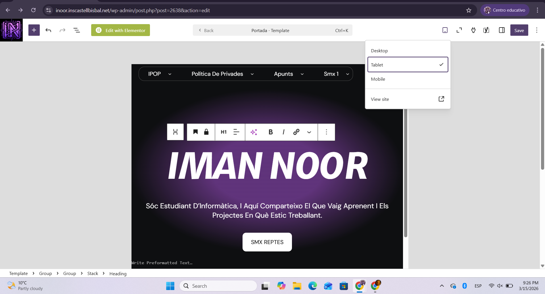Open the AI sparkle assistant tool

click(x=254, y=132)
